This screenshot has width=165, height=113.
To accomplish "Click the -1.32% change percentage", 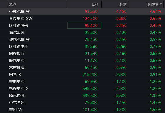I will pyautogui.click(x=155, y=95).
